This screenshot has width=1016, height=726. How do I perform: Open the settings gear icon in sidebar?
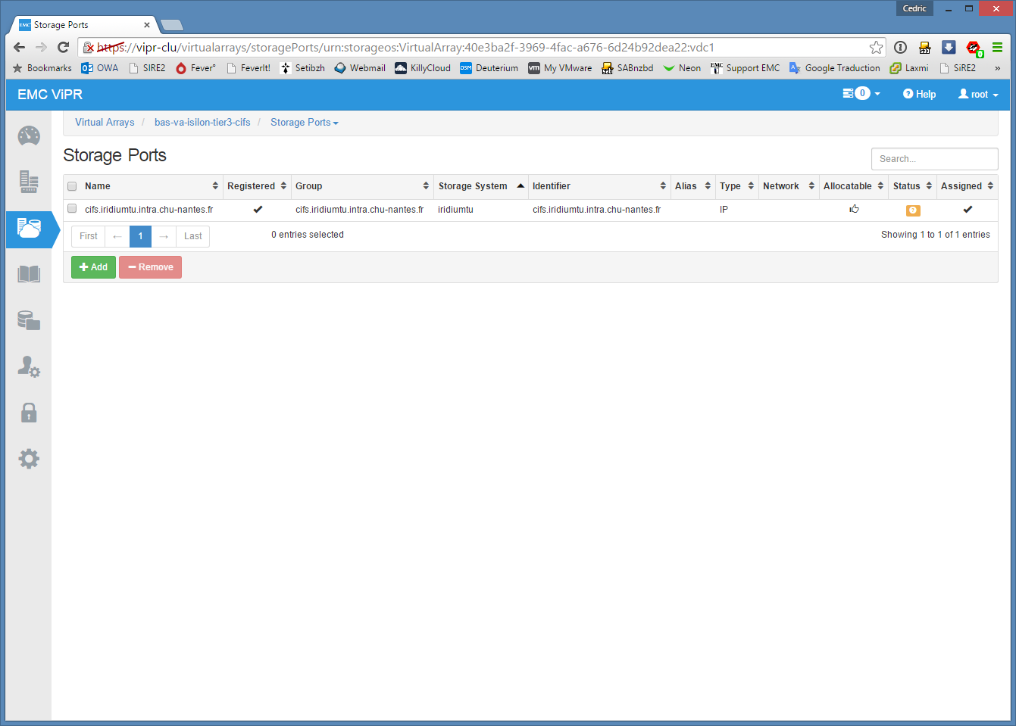click(x=29, y=459)
